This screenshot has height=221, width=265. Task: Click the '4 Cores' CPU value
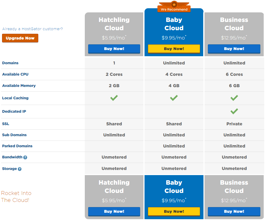(174, 74)
